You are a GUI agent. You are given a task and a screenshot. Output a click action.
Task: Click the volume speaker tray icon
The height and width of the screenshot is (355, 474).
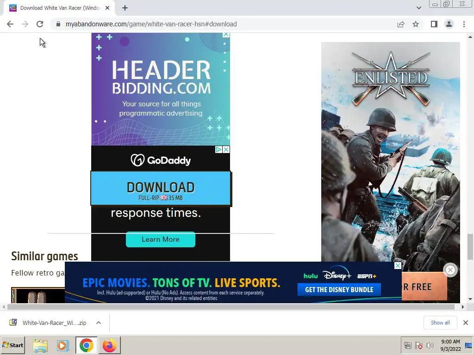click(430, 345)
